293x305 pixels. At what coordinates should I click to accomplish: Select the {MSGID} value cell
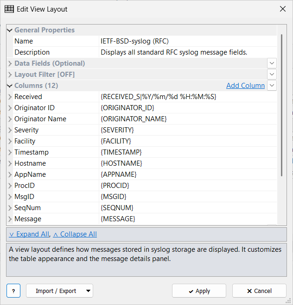pos(188,196)
